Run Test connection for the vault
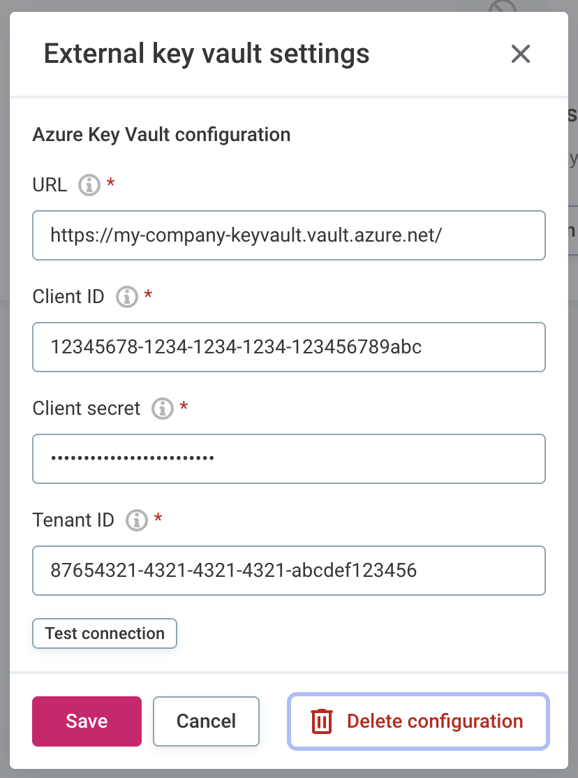Image resolution: width=578 pixels, height=778 pixels. pos(104,633)
